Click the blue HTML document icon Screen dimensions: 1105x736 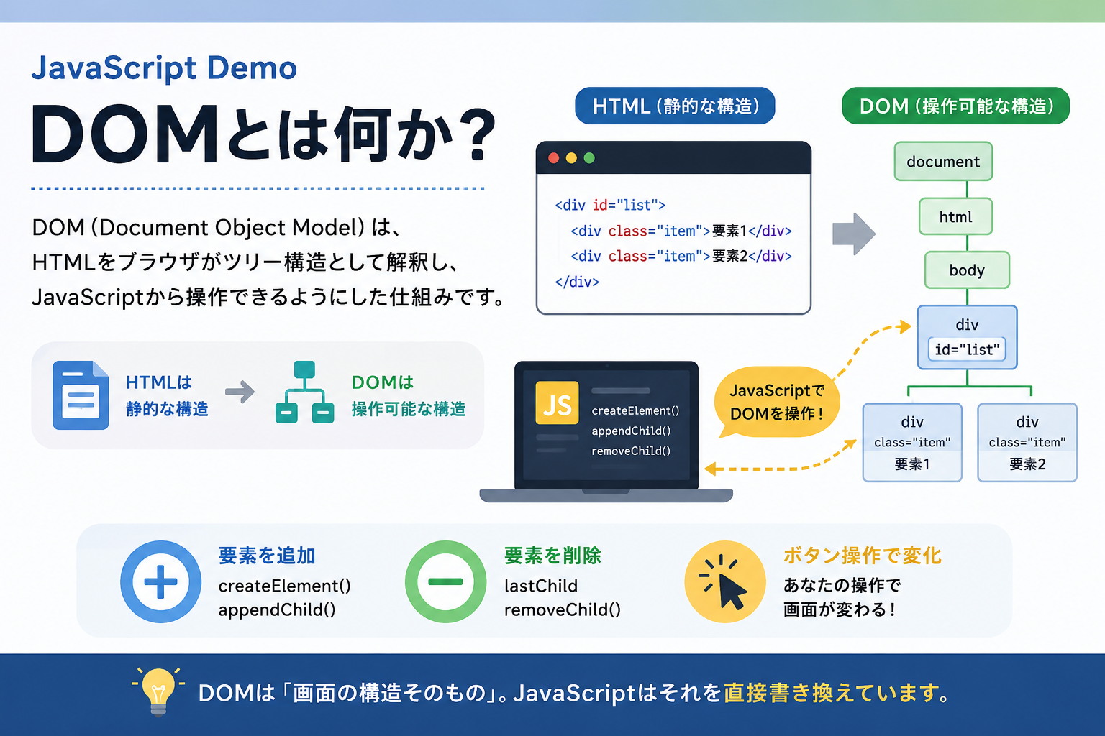tap(81, 395)
